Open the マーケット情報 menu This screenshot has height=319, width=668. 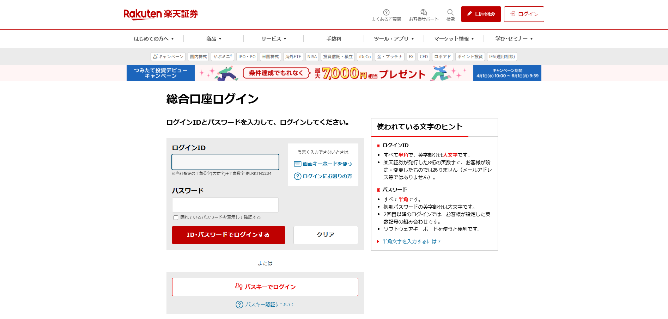(454, 39)
